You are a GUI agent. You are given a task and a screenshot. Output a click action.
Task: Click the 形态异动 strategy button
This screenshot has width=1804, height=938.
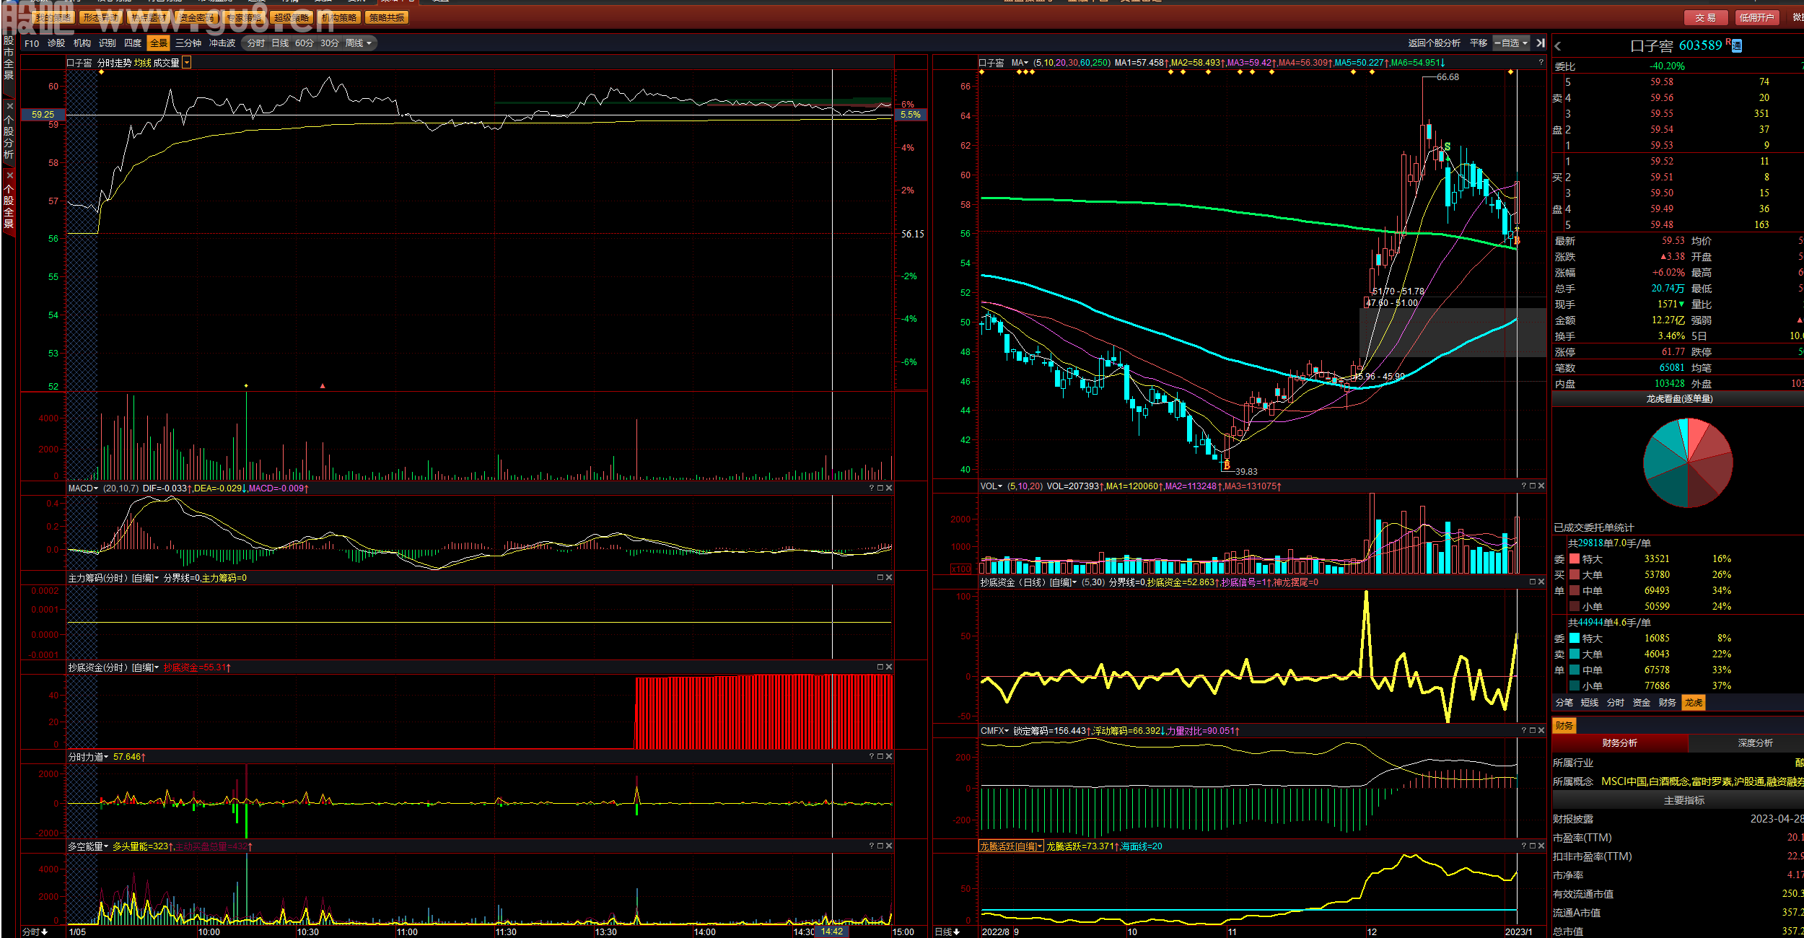click(101, 17)
